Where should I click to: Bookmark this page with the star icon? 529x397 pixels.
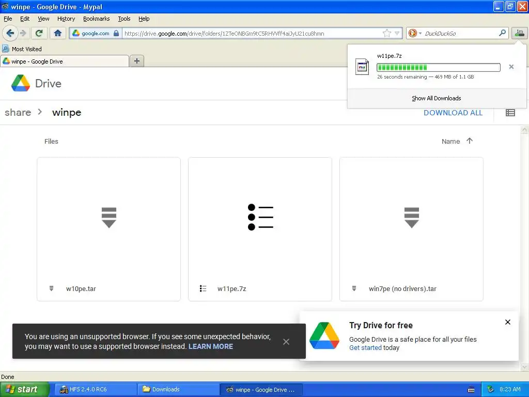[386, 33]
